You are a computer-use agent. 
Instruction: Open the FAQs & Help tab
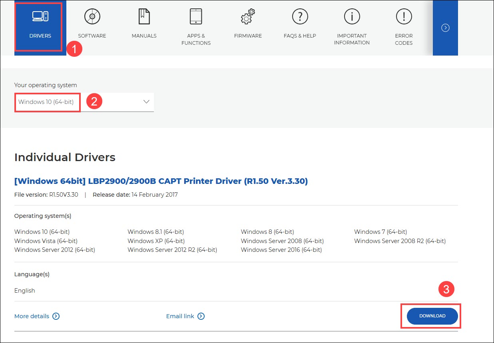point(300,28)
